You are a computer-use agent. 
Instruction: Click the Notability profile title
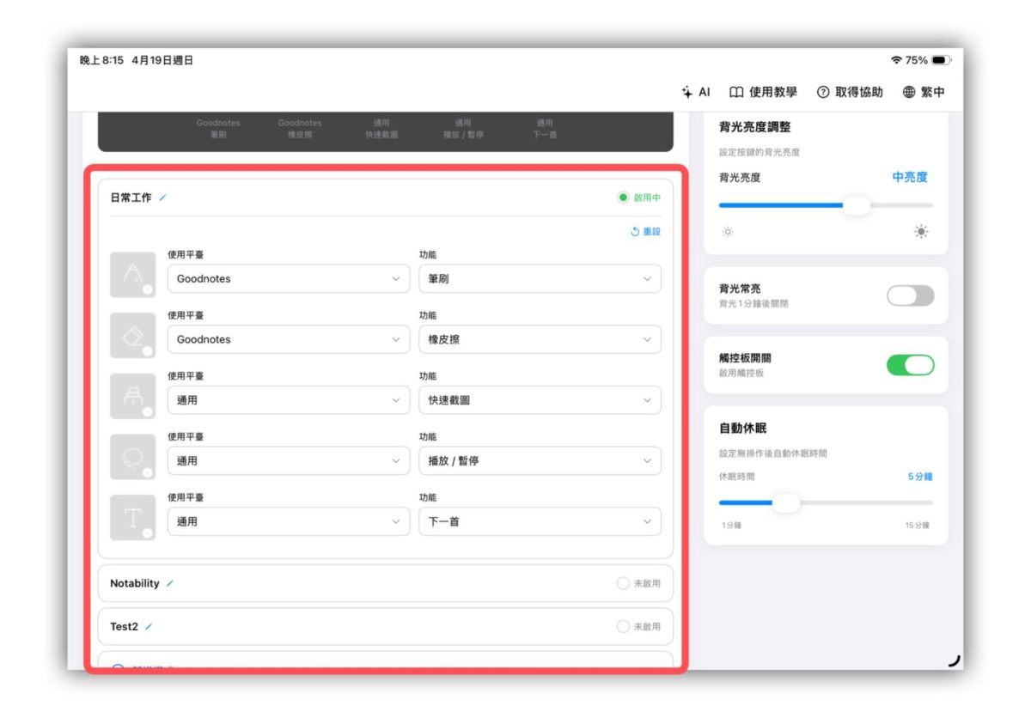135,583
